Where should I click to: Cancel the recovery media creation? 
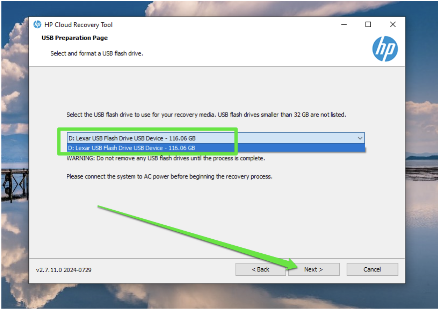pos(372,269)
